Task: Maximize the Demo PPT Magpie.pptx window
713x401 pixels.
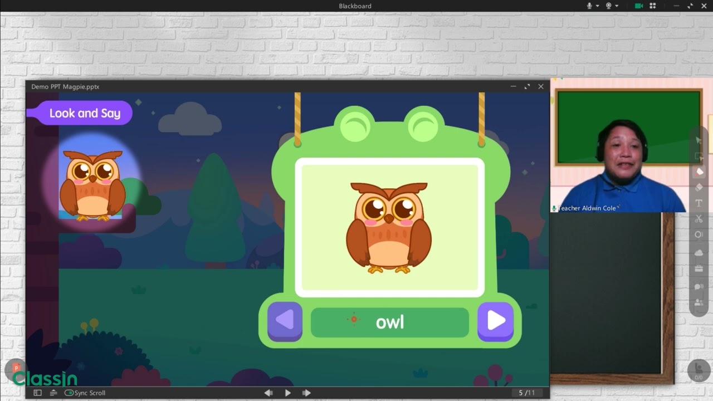Action: point(527,87)
